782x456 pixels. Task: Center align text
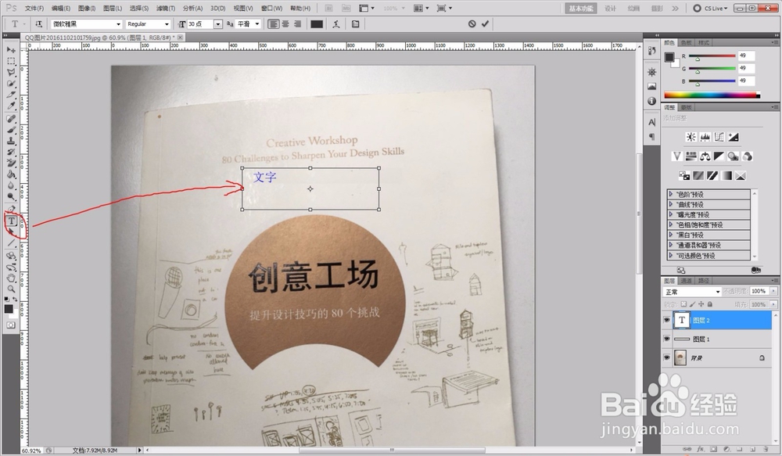coord(285,23)
